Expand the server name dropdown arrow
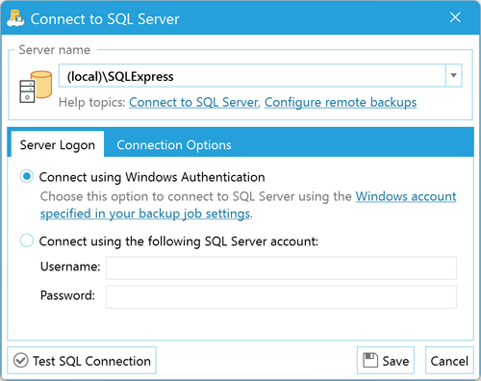This screenshot has height=381, width=481. coord(453,75)
